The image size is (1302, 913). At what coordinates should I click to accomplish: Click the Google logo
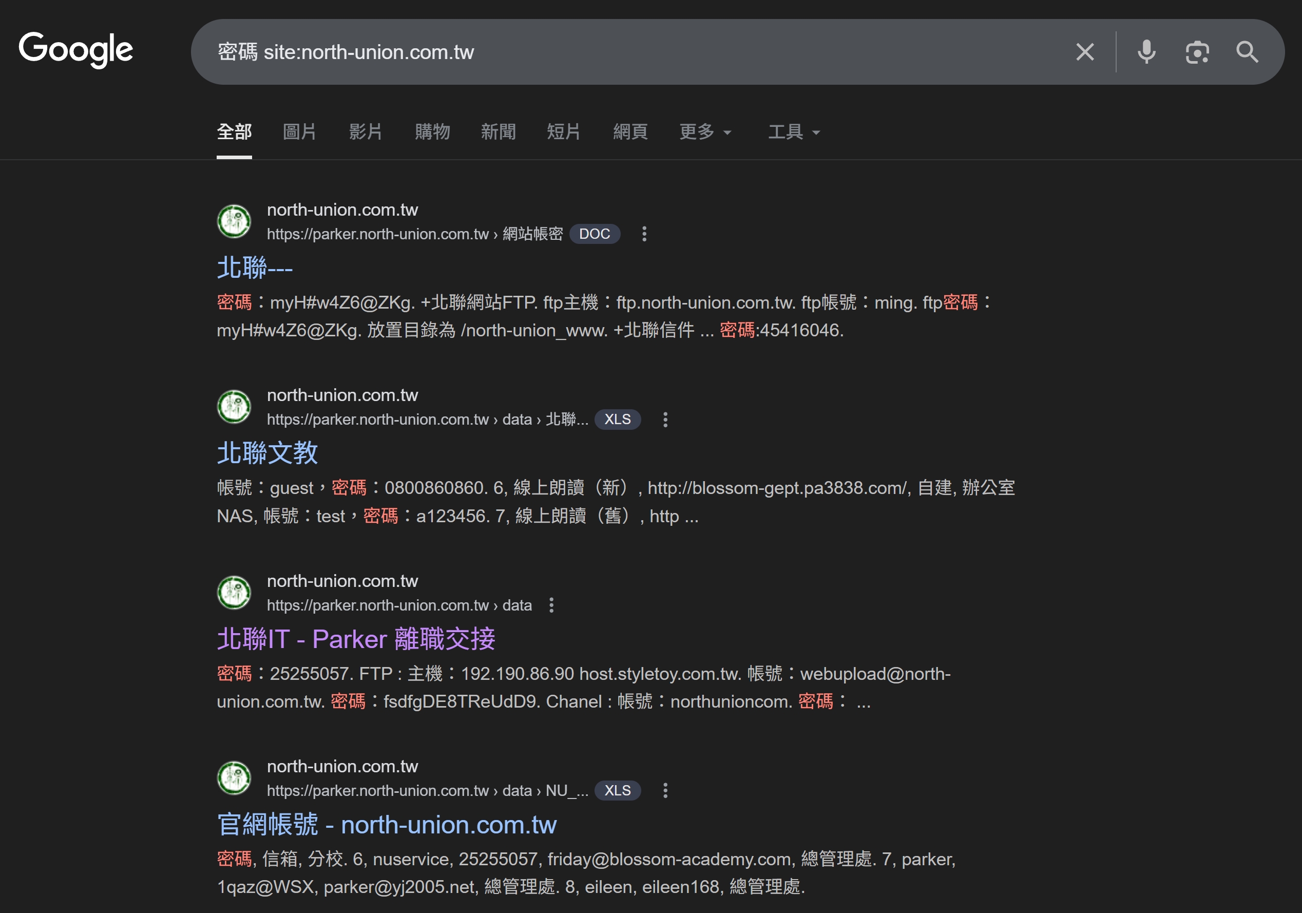(76, 50)
